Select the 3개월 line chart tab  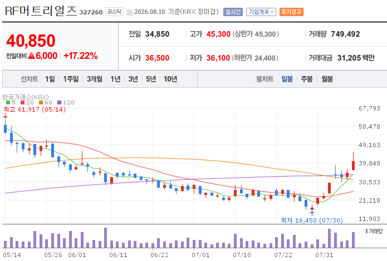point(94,79)
